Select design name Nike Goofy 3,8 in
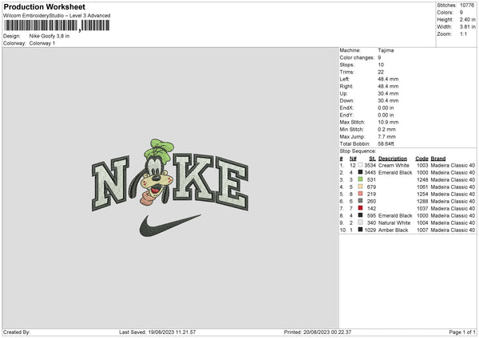479x338 pixels. point(49,36)
